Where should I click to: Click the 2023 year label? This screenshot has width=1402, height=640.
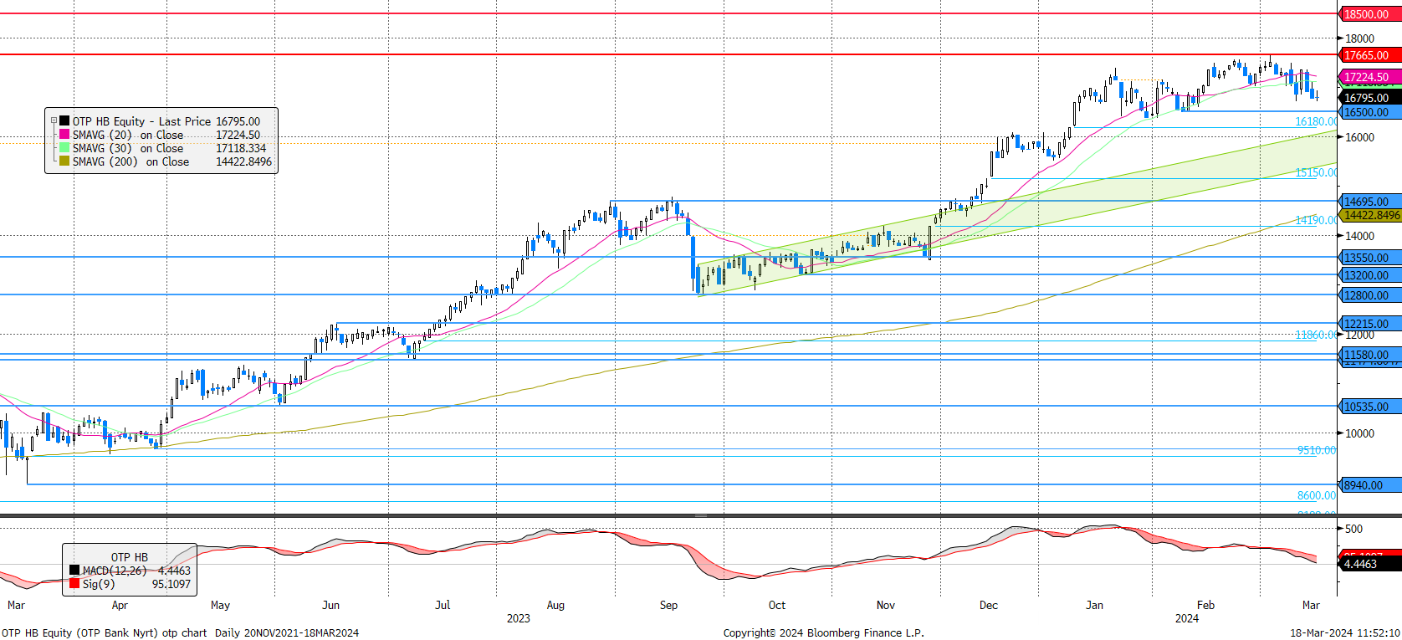click(x=519, y=618)
